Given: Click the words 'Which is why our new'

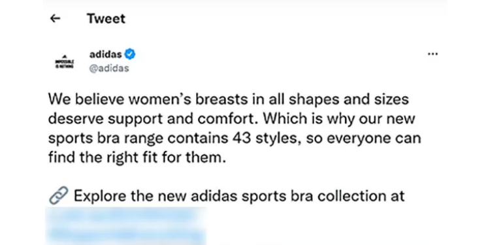Looking at the screenshot, I should pos(339,119).
